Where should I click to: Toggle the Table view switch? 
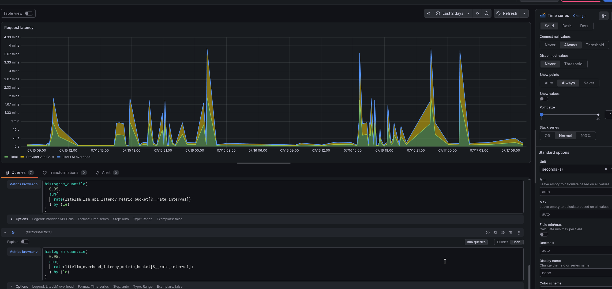29,13
